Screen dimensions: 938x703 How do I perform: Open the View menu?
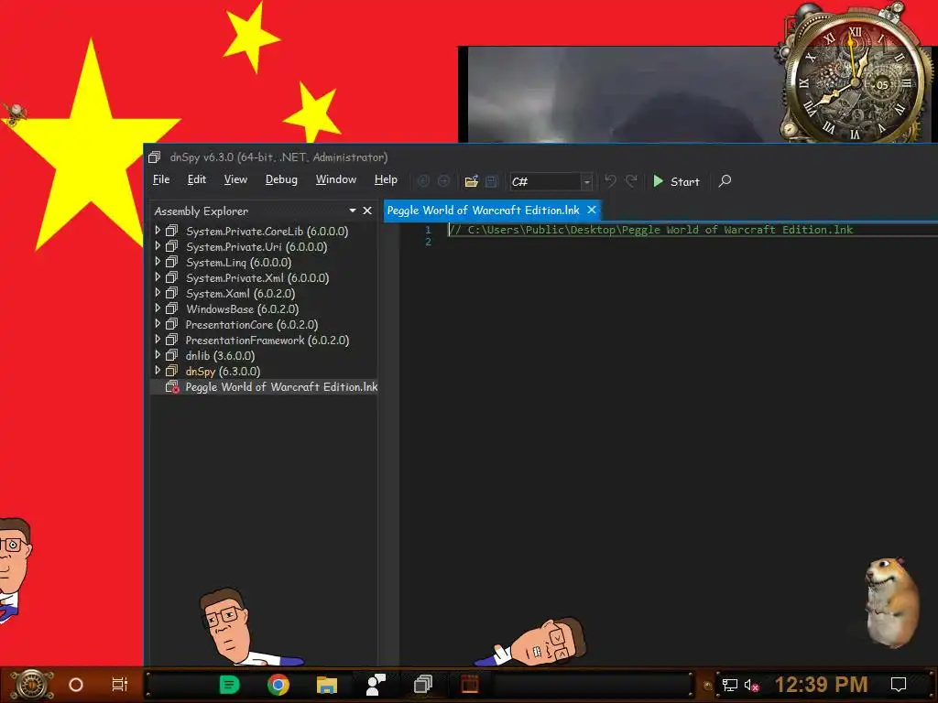(x=235, y=179)
